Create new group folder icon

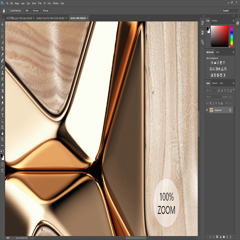pos(224,237)
